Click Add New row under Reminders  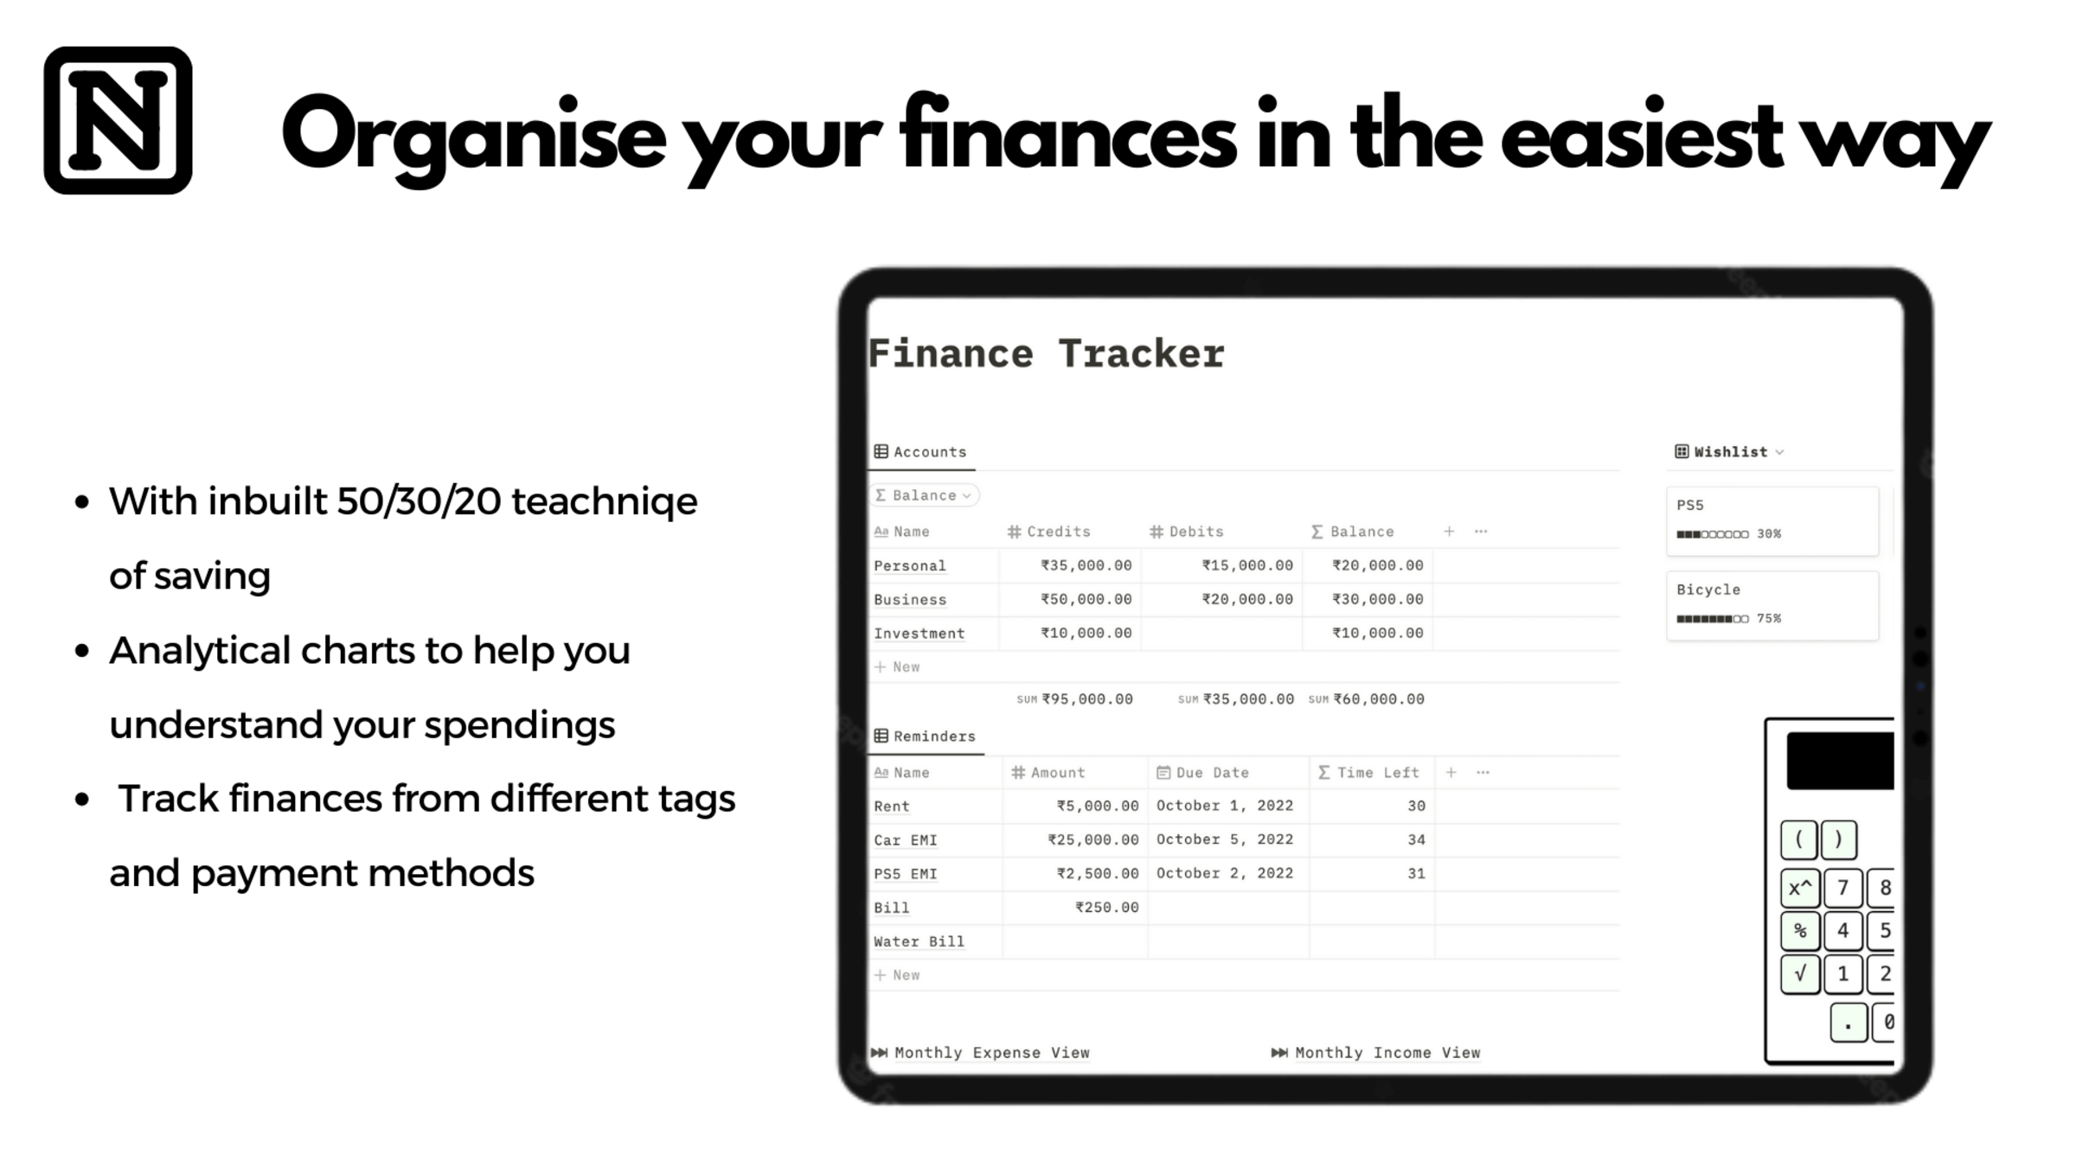pyautogui.click(x=900, y=974)
